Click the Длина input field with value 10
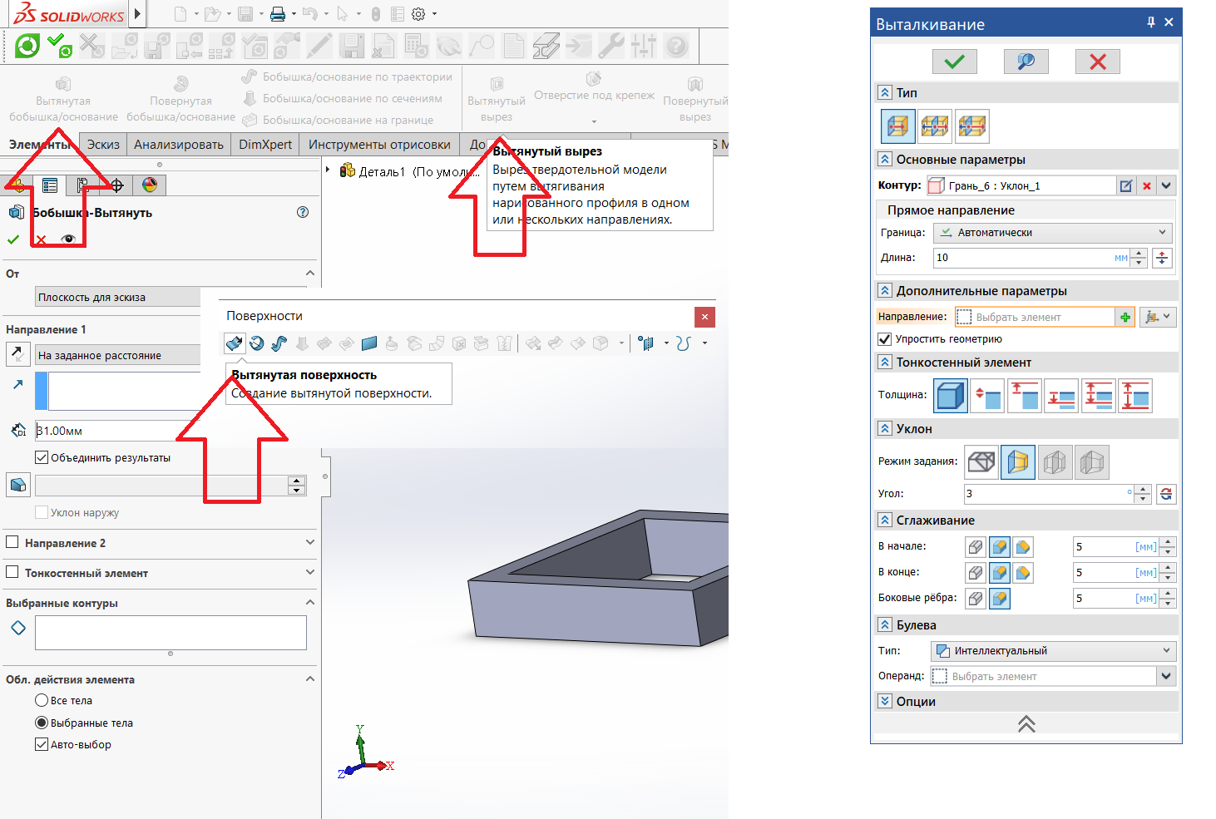Viewport: 1216px width, 819px height. [x=1023, y=258]
